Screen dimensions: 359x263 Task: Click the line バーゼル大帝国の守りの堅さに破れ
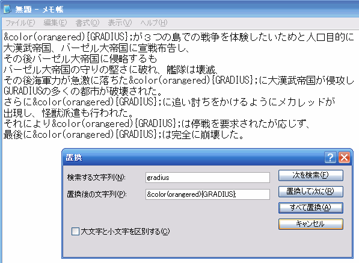click(x=111, y=70)
